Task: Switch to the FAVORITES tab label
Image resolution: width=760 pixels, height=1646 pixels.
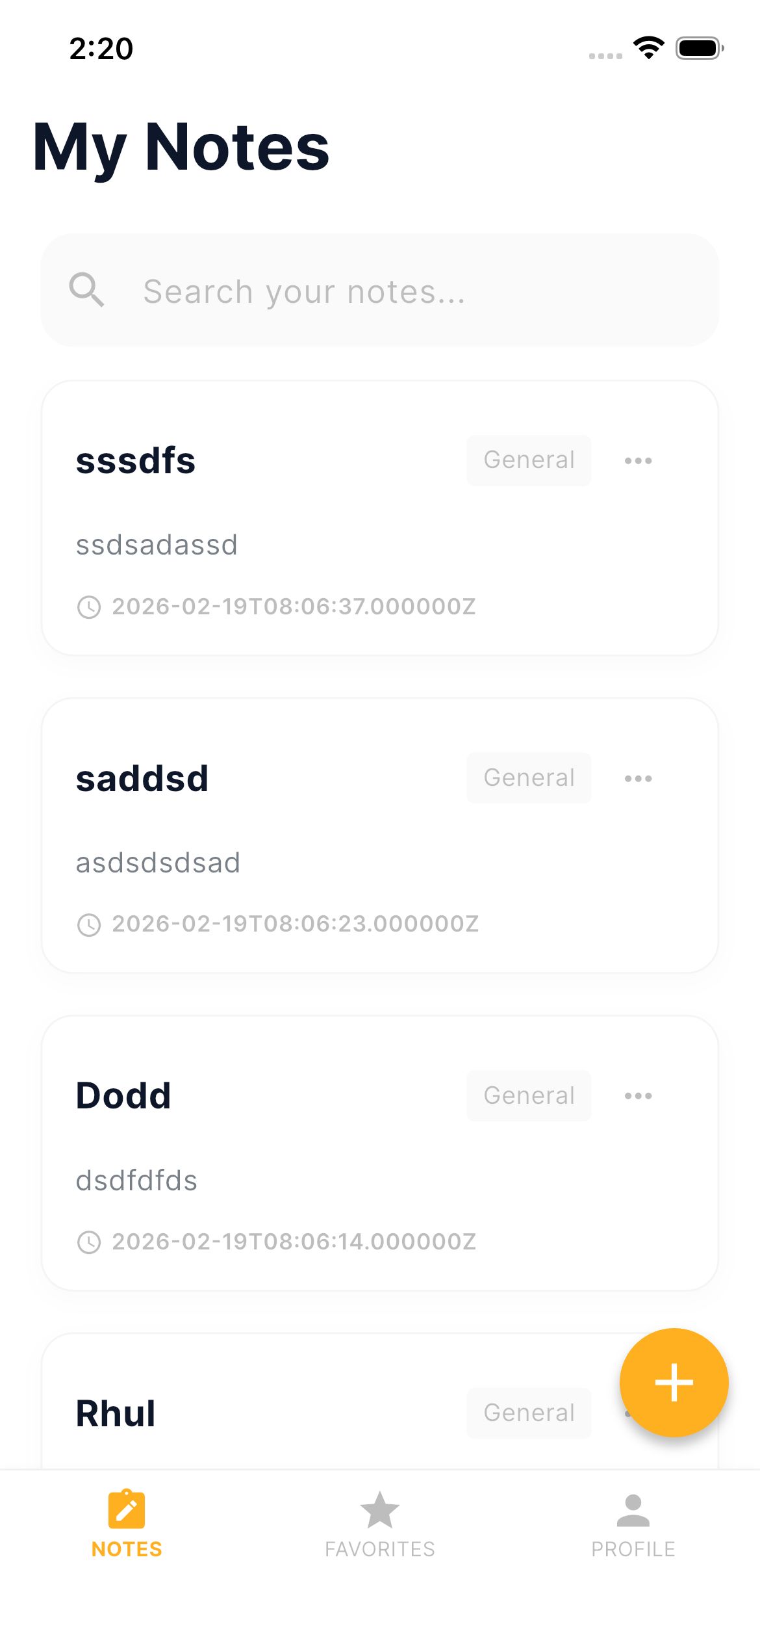Action: pyautogui.click(x=380, y=1549)
